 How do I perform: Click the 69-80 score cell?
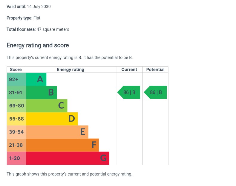pos(16,106)
